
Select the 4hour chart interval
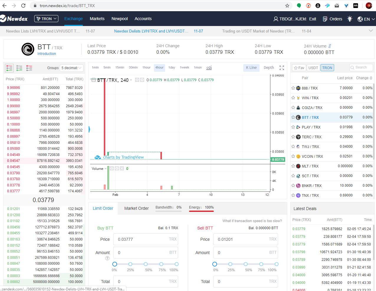coord(160,68)
